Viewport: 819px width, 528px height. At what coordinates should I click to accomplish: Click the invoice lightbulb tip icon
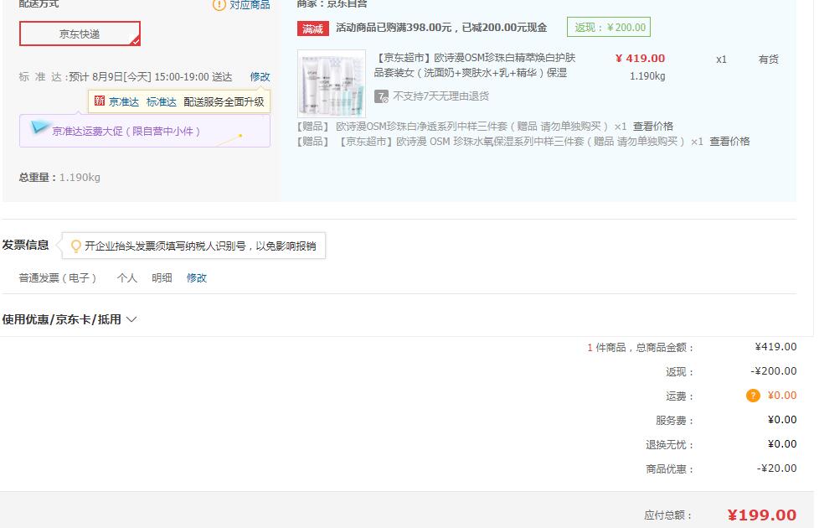[x=75, y=246]
